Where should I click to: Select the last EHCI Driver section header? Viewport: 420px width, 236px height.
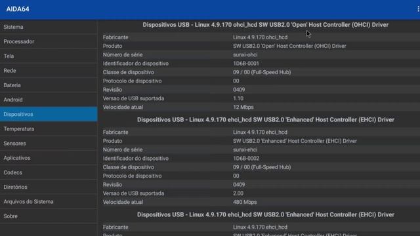pos(265,214)
